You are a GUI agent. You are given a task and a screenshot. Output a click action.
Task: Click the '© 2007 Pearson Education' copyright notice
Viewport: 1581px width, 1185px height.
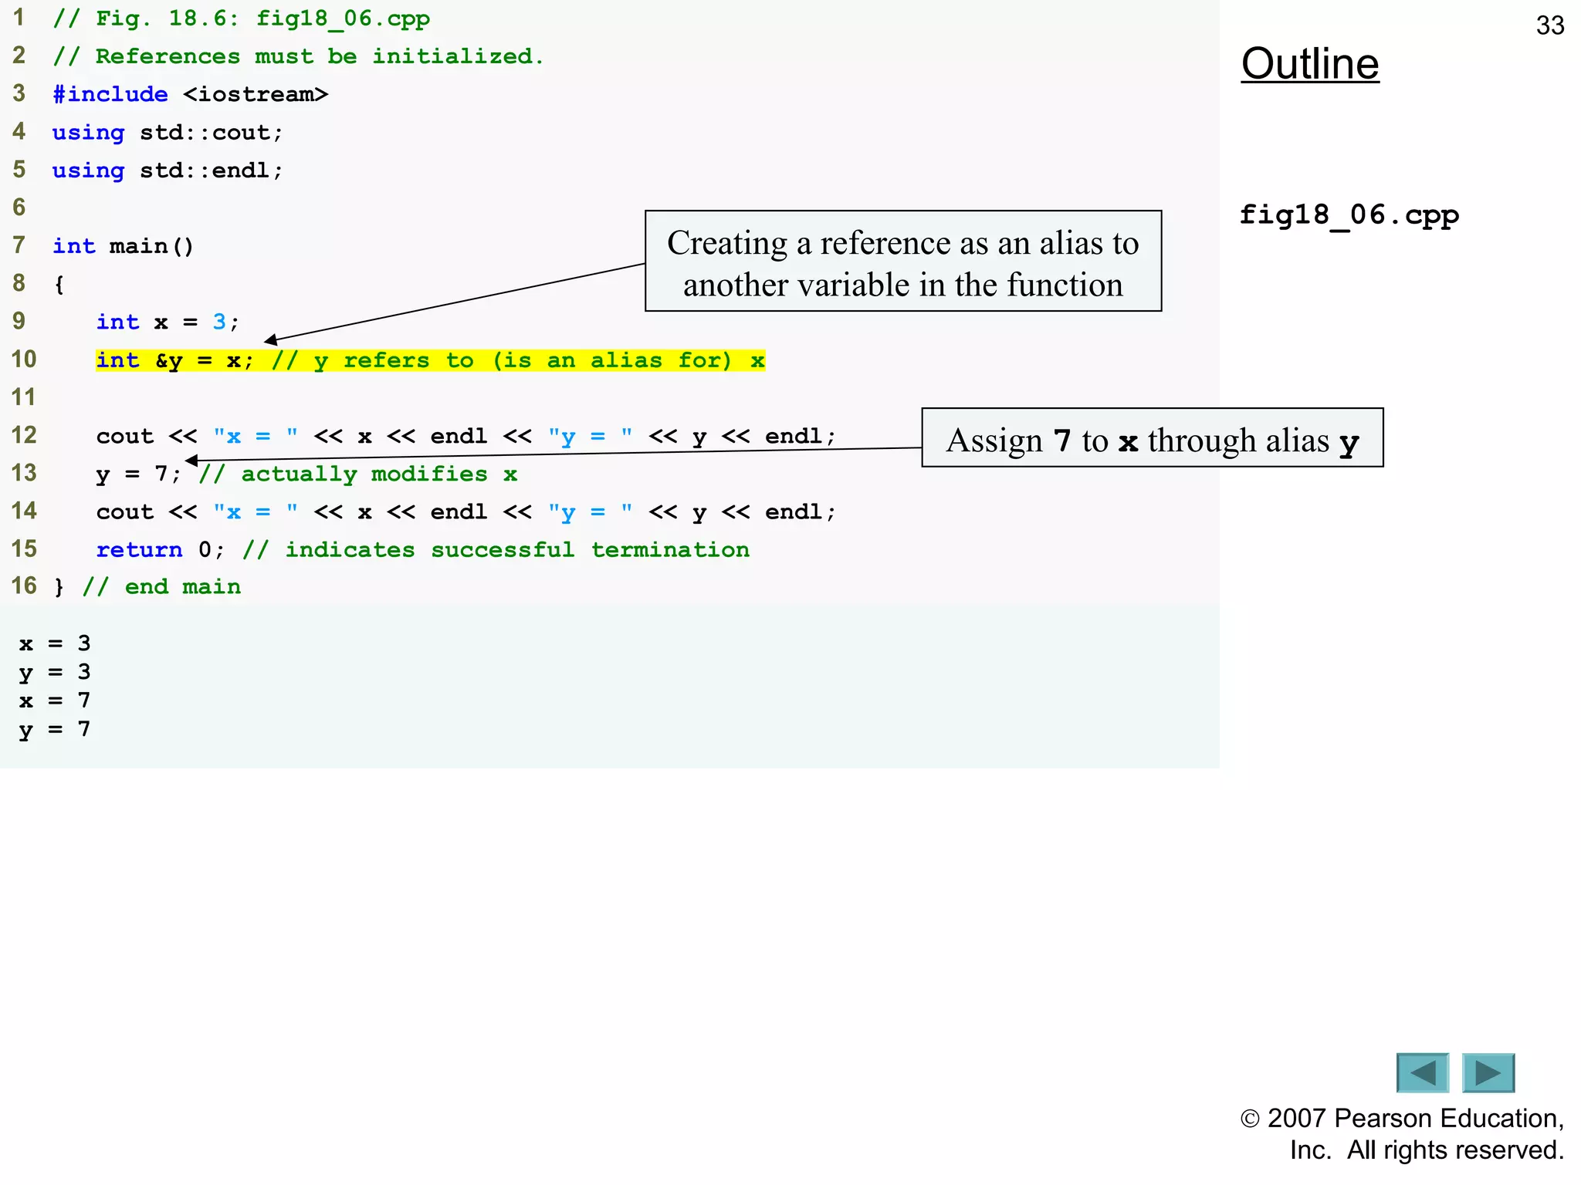click(x=1402, y=1133)
